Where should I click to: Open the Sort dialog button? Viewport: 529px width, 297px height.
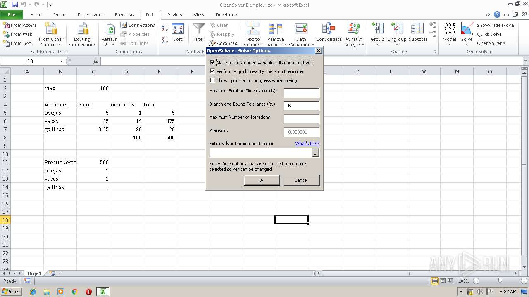click(x=178, y=33)
